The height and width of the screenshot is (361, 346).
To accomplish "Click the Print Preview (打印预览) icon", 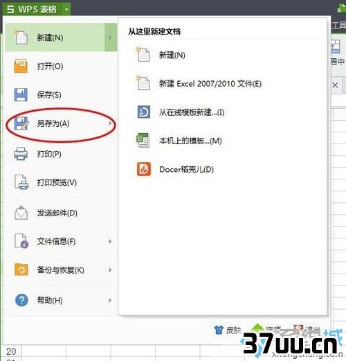I will (21, 182).
